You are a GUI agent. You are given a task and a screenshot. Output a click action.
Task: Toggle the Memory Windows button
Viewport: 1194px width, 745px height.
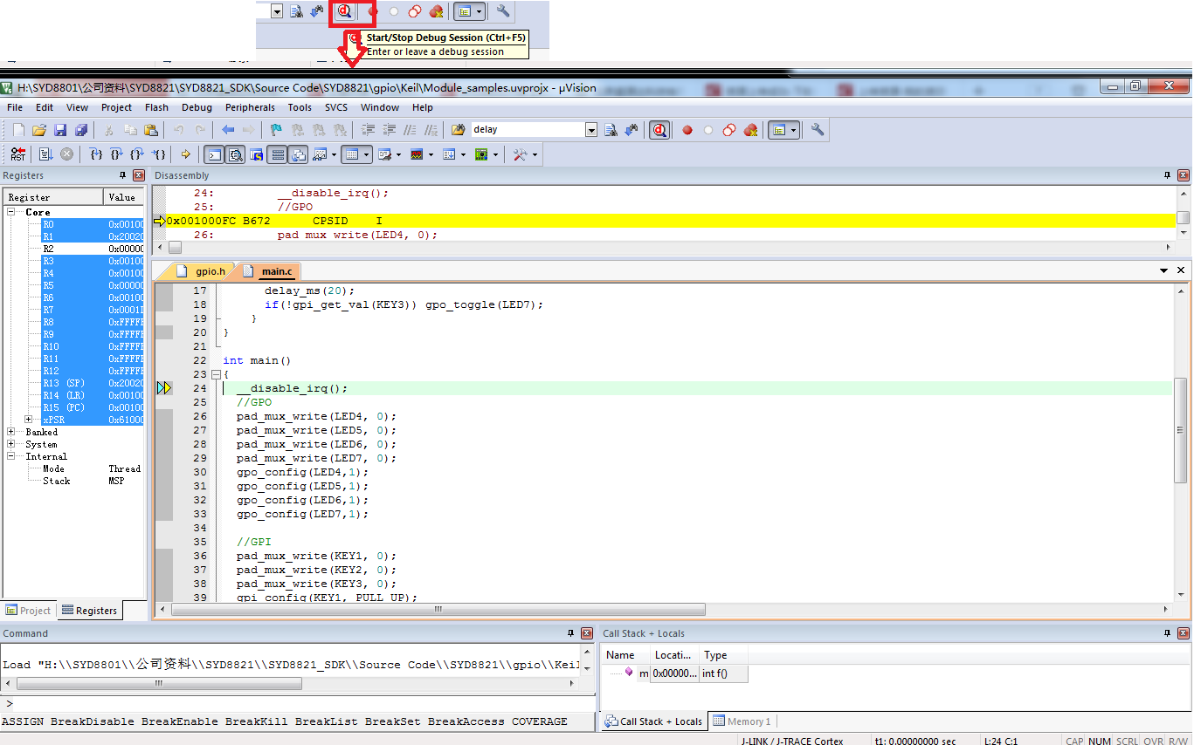(x=352, y=154)
